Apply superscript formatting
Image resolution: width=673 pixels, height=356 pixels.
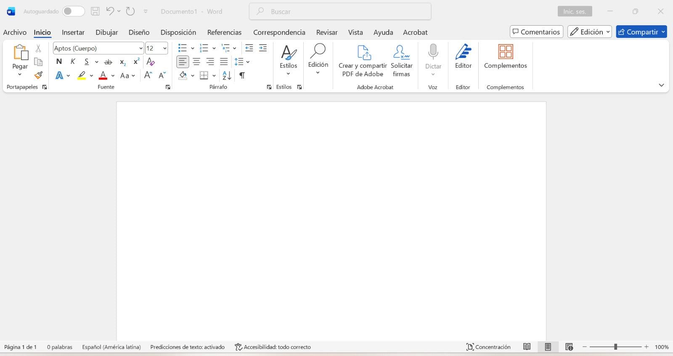[x=136, y=61]
